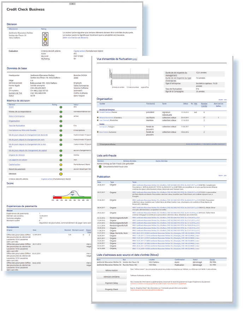
Task: Click green dot for Taux de fluctuation row
Action: point(61,126)
